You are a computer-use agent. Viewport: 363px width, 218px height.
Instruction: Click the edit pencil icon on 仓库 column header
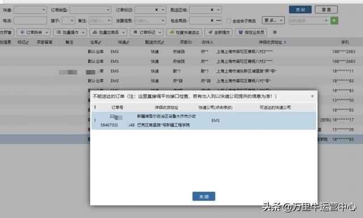coord(100,43)
